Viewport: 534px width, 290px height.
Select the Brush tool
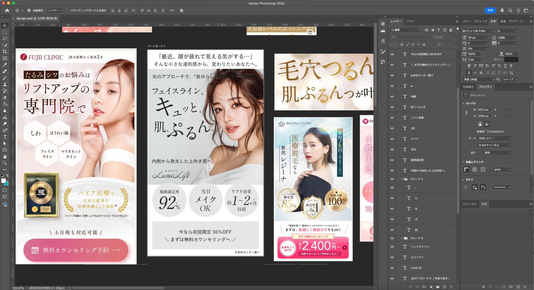click(x=4, y=78)
